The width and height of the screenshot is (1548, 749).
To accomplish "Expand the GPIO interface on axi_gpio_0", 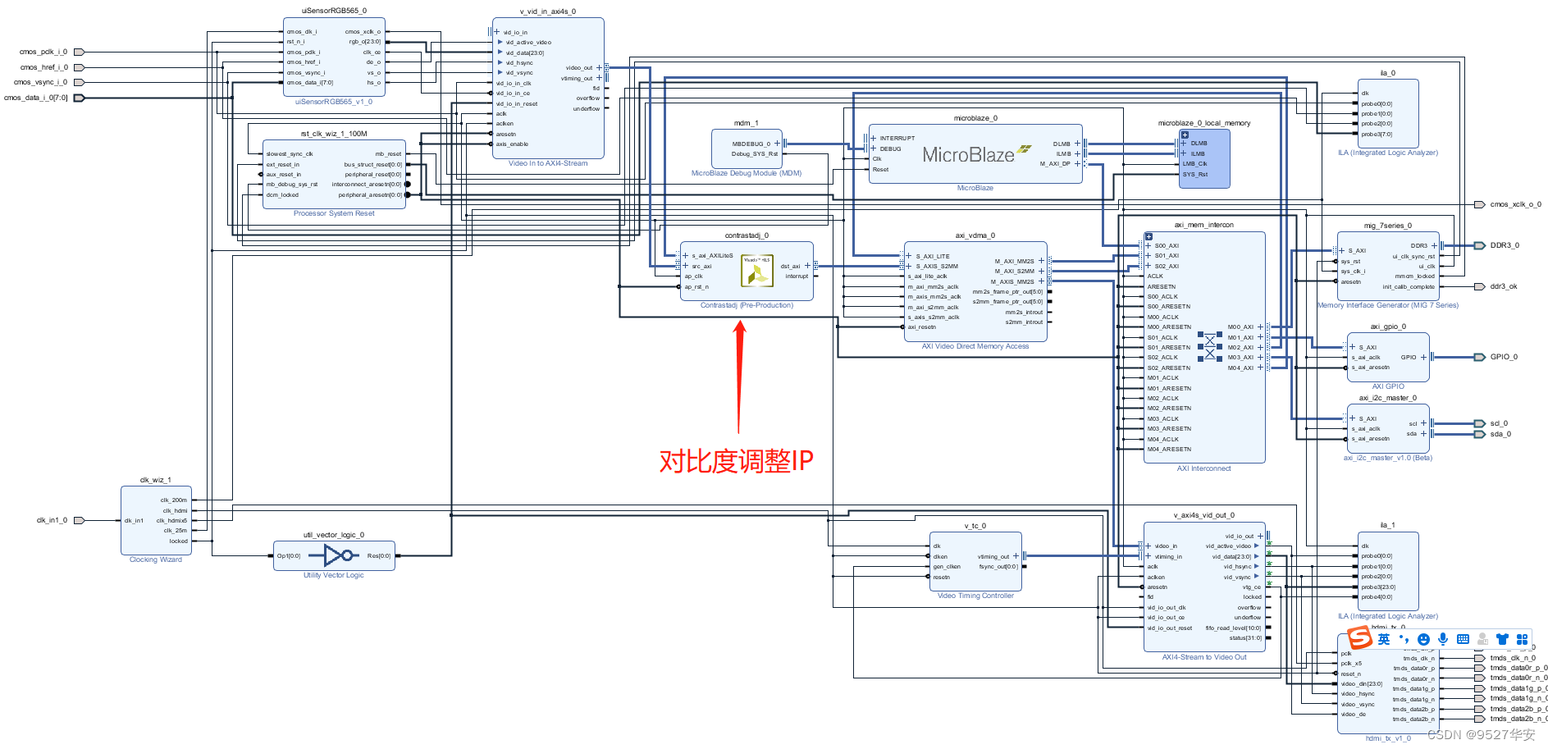I will pos(1424,357).
